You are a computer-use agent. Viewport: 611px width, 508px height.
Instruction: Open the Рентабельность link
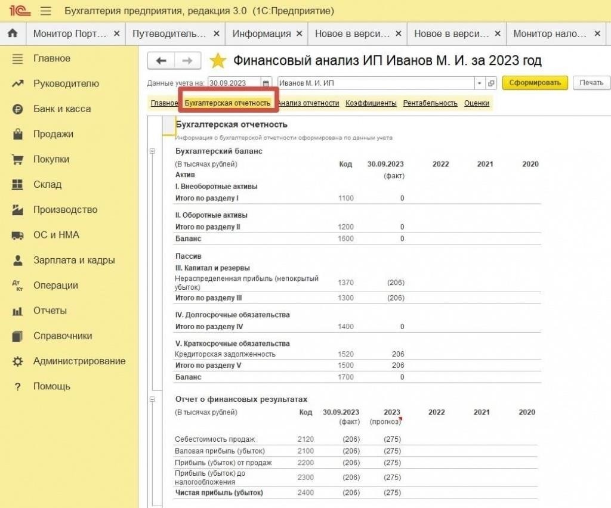pyautogui.click(x=430, y=103)
